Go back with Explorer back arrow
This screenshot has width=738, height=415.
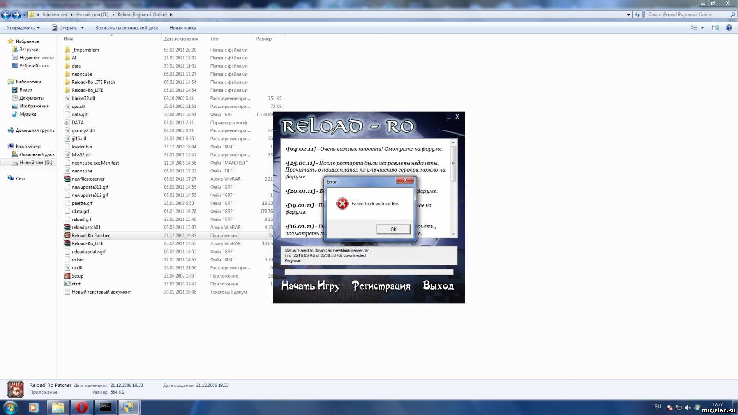tap(6, 15)
